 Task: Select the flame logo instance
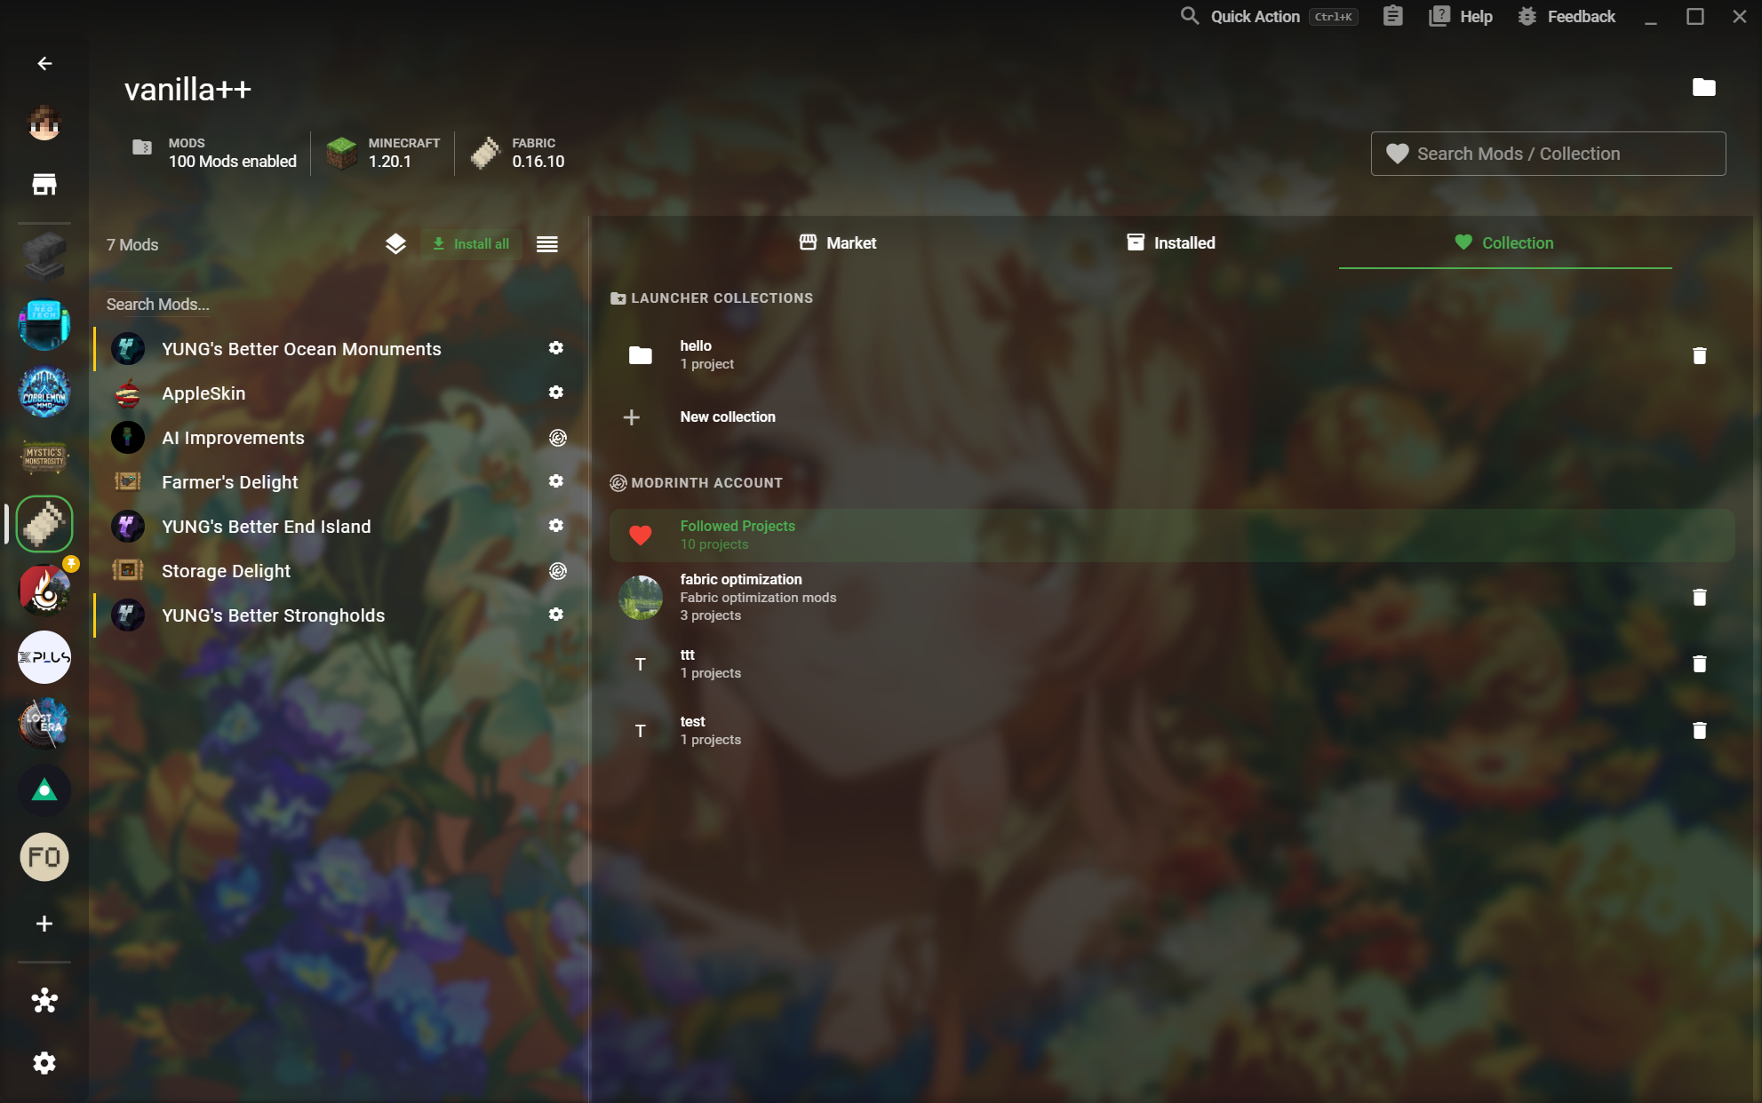click(x=44, y=591)
